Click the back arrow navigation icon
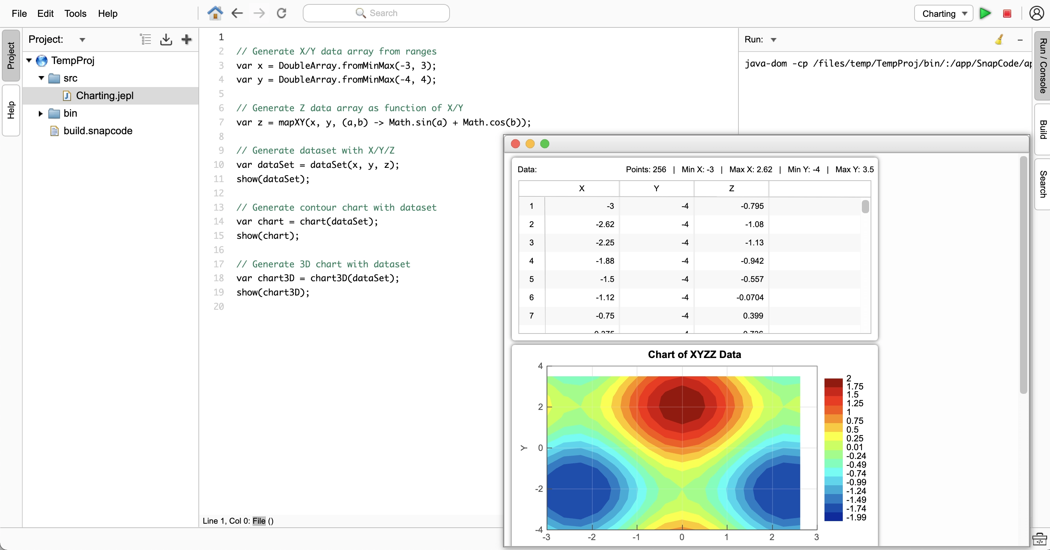Image resolution: width=1050 pixels, height=550 pixels. pyautogui.click(x=237, y=13)
